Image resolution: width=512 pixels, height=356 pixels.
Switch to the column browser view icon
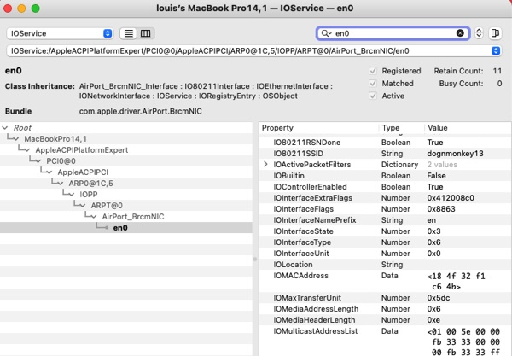coord(145,33)
